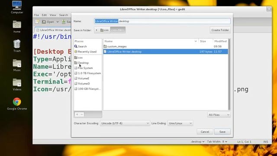Select the 100 GB Filesystem entry
This screenshot has width=277, height=156.
tap(88, 89)
